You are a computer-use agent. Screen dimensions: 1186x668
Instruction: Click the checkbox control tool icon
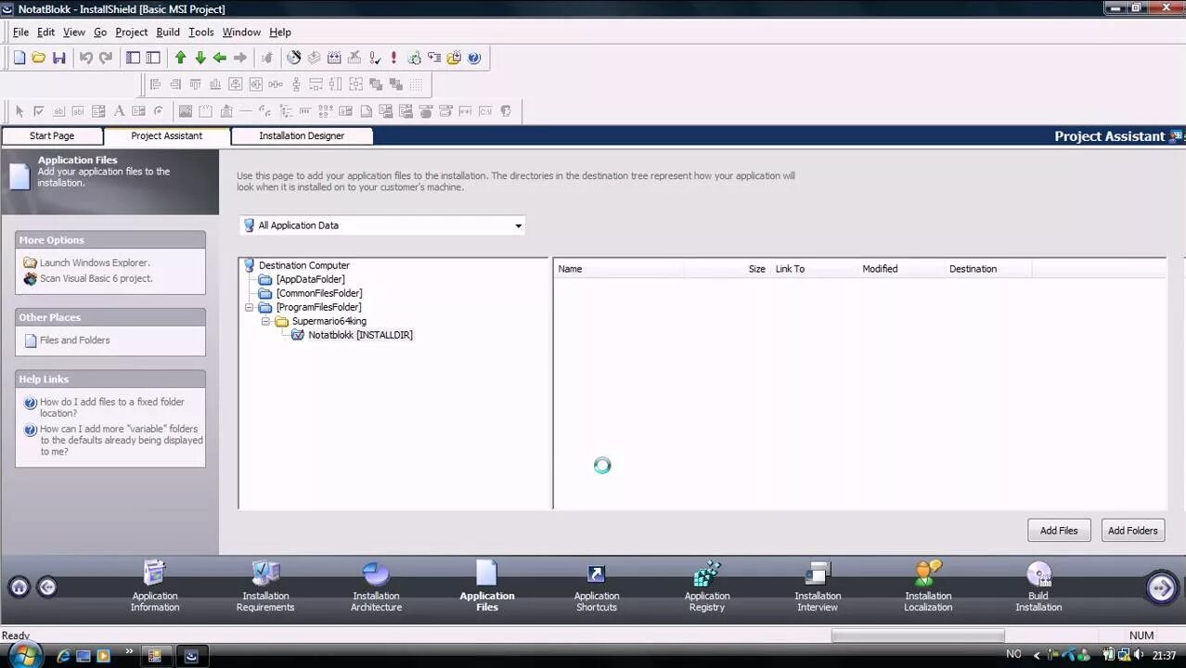[x=39, y=111]
